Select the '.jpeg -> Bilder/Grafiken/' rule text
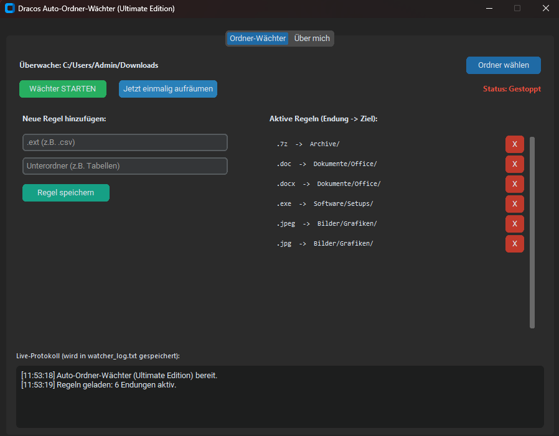 pyautogui.click(x=327, y=224)
